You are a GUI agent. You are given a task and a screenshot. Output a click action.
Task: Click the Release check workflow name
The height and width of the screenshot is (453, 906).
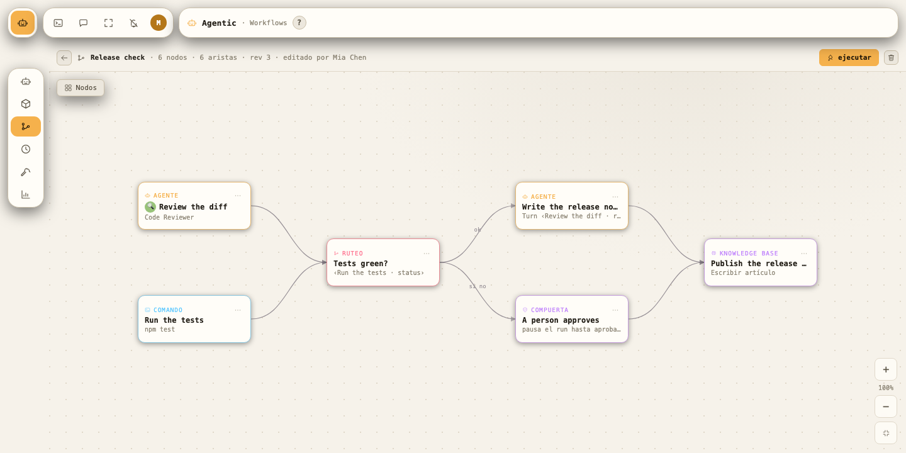pos(118,58)
